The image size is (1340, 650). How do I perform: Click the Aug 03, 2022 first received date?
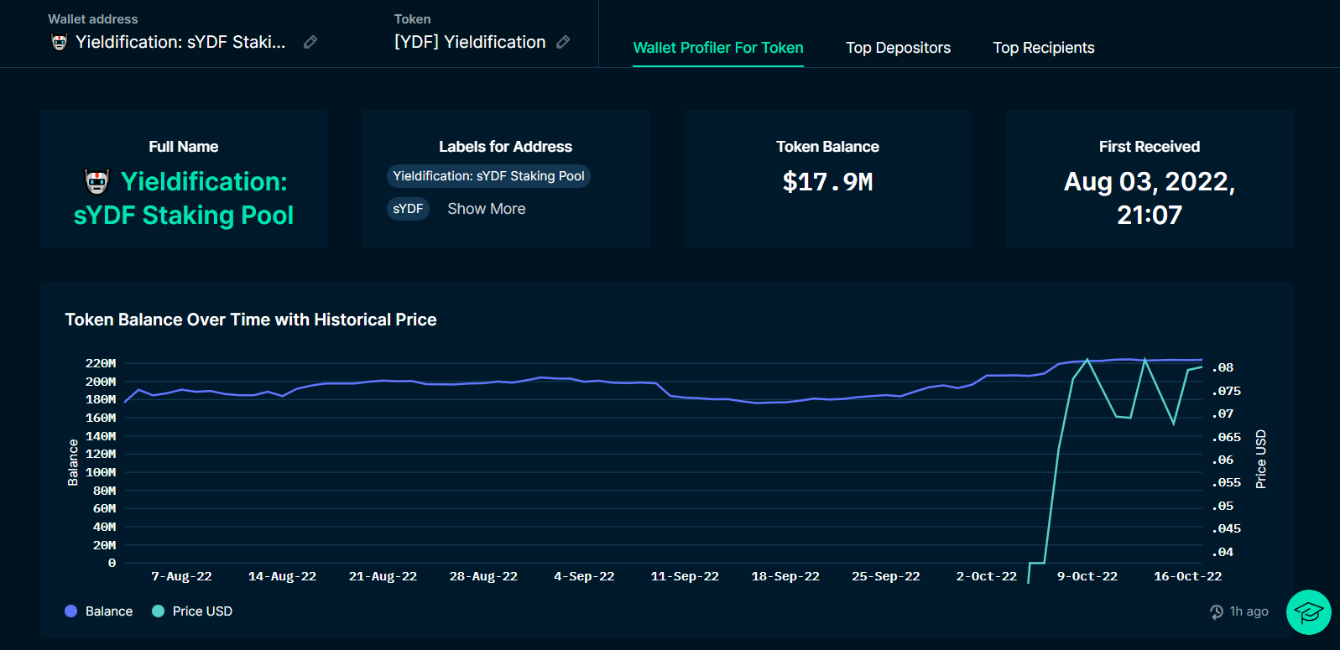click(1150, 198)
